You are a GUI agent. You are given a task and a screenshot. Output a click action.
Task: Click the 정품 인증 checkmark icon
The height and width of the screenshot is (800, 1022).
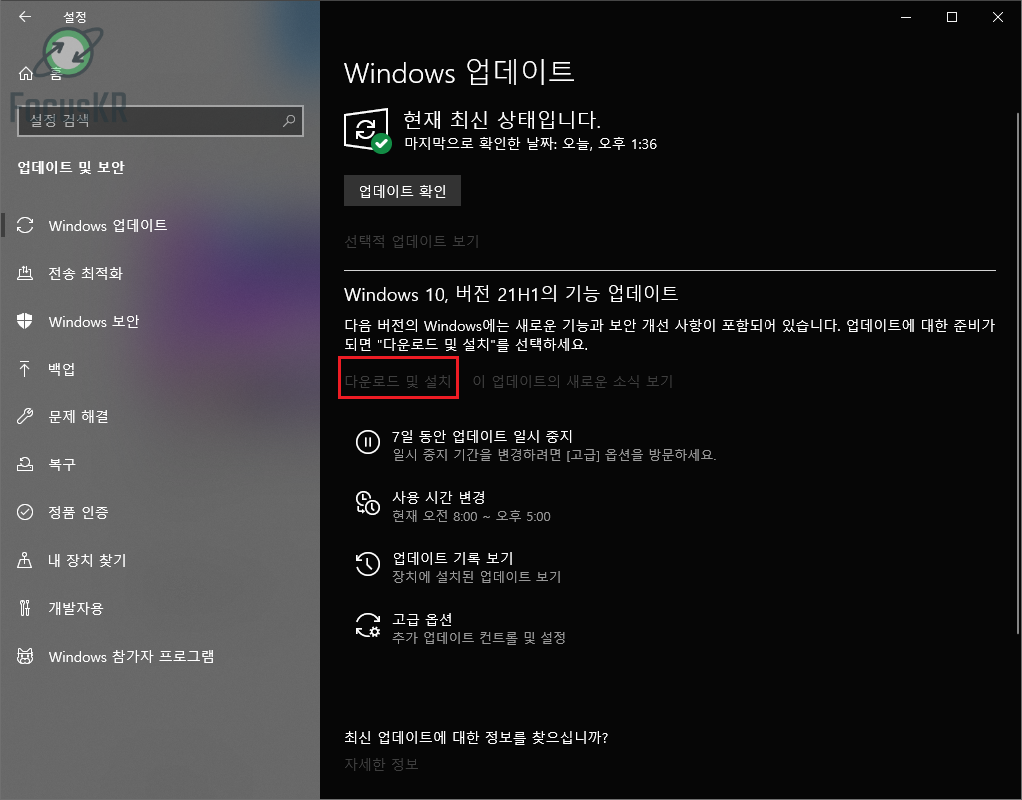click(x=25, y=512)
